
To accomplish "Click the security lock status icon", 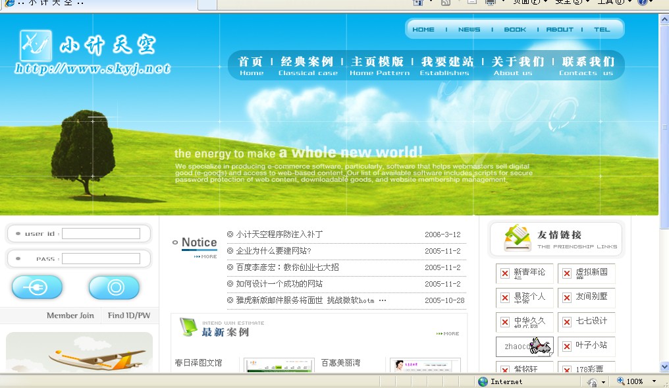I will point(592,382).
